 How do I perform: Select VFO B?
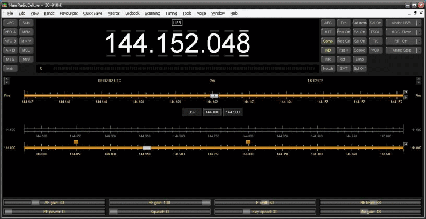10,41
